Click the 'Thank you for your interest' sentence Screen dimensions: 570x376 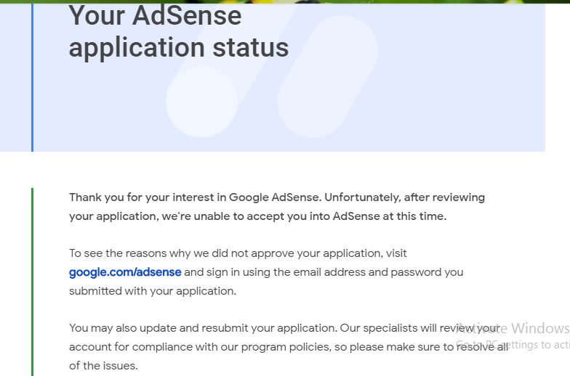tap(195, 197)
